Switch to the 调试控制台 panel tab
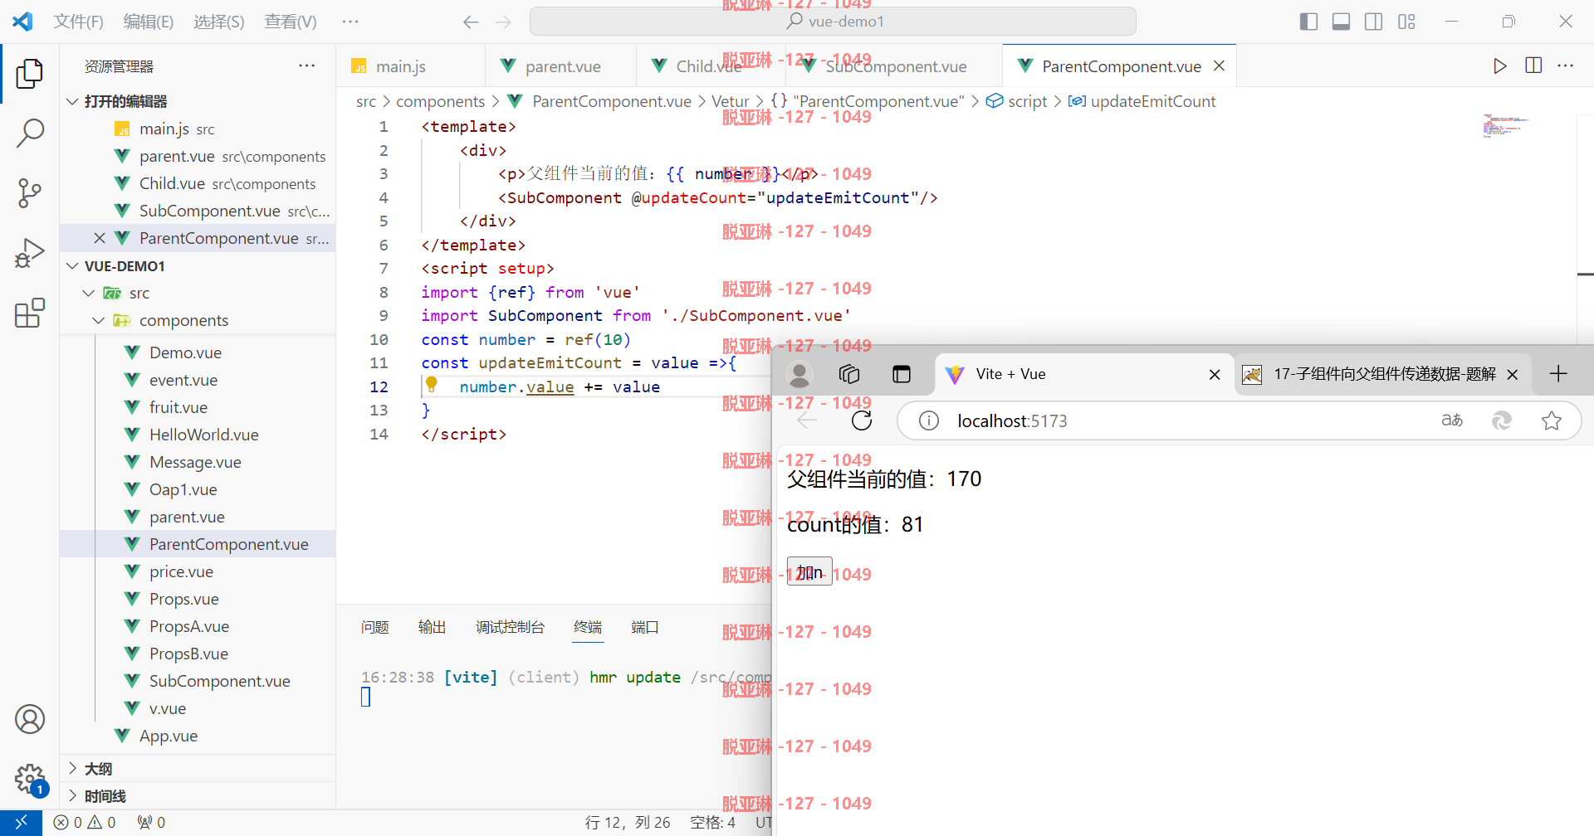Viewport: 1594px width, 836px height. click(x=510, y=627)
